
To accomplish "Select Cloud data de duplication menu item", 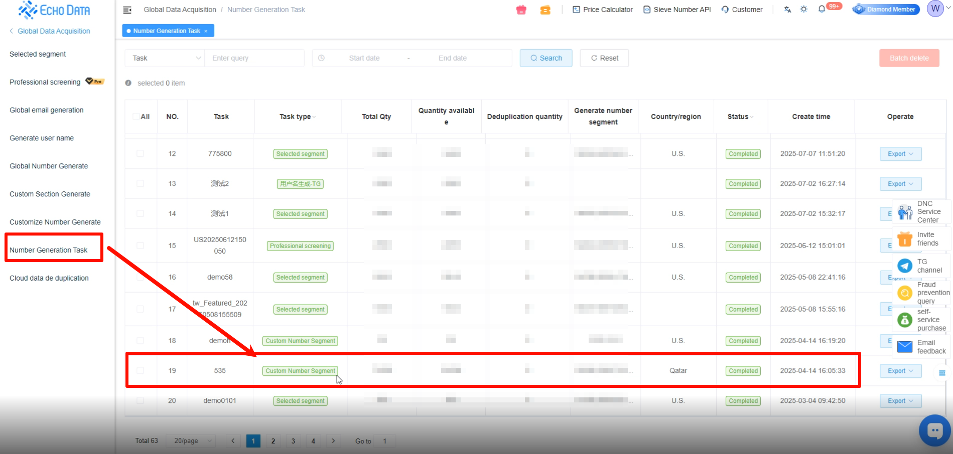I will pos(49,278).
